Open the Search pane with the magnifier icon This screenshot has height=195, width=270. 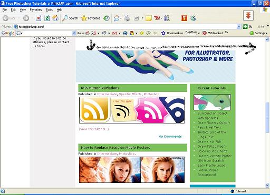pos(70,18)
